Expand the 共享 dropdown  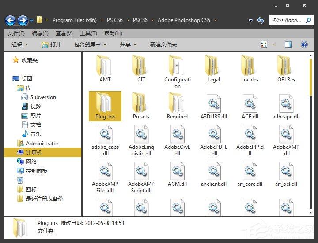click(128, 44)
